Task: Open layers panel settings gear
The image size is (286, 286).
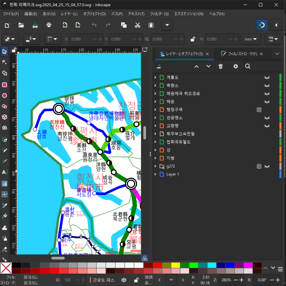Action: (235, 66)
